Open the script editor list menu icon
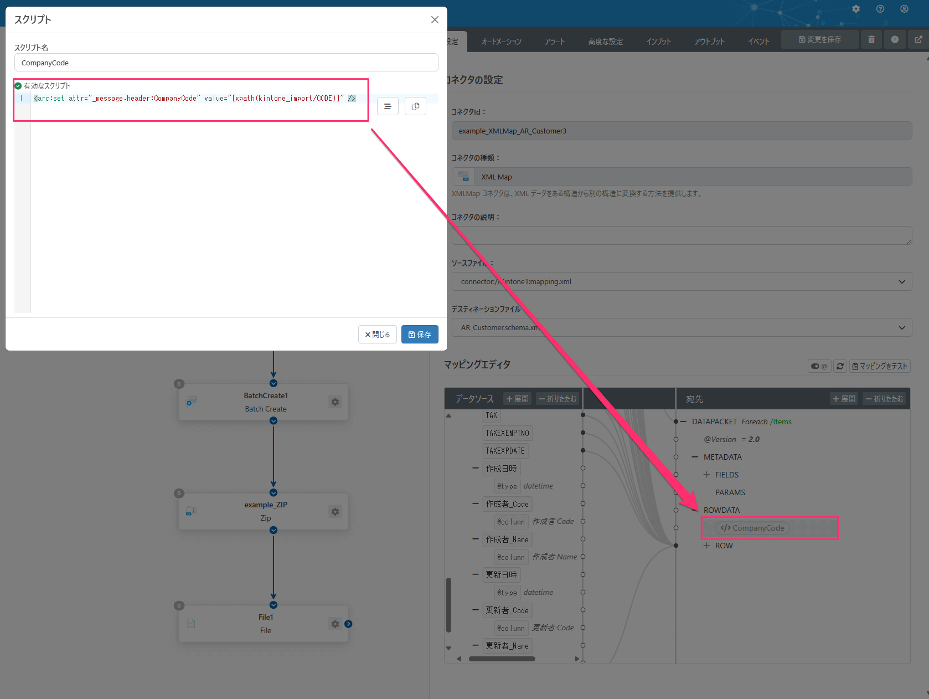This screenshot has height=699, width=929. [388, 106]
